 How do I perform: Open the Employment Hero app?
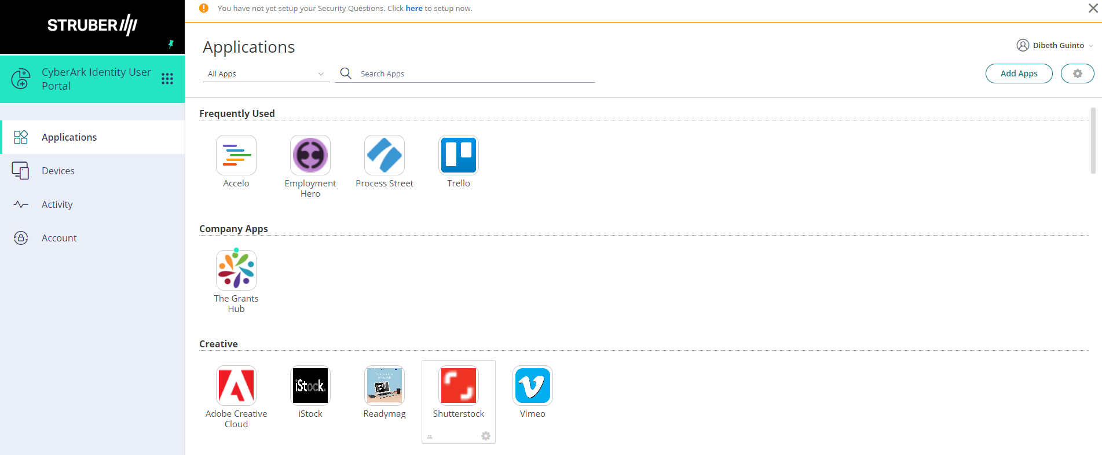pyautogui.click(x=310, y=155)
